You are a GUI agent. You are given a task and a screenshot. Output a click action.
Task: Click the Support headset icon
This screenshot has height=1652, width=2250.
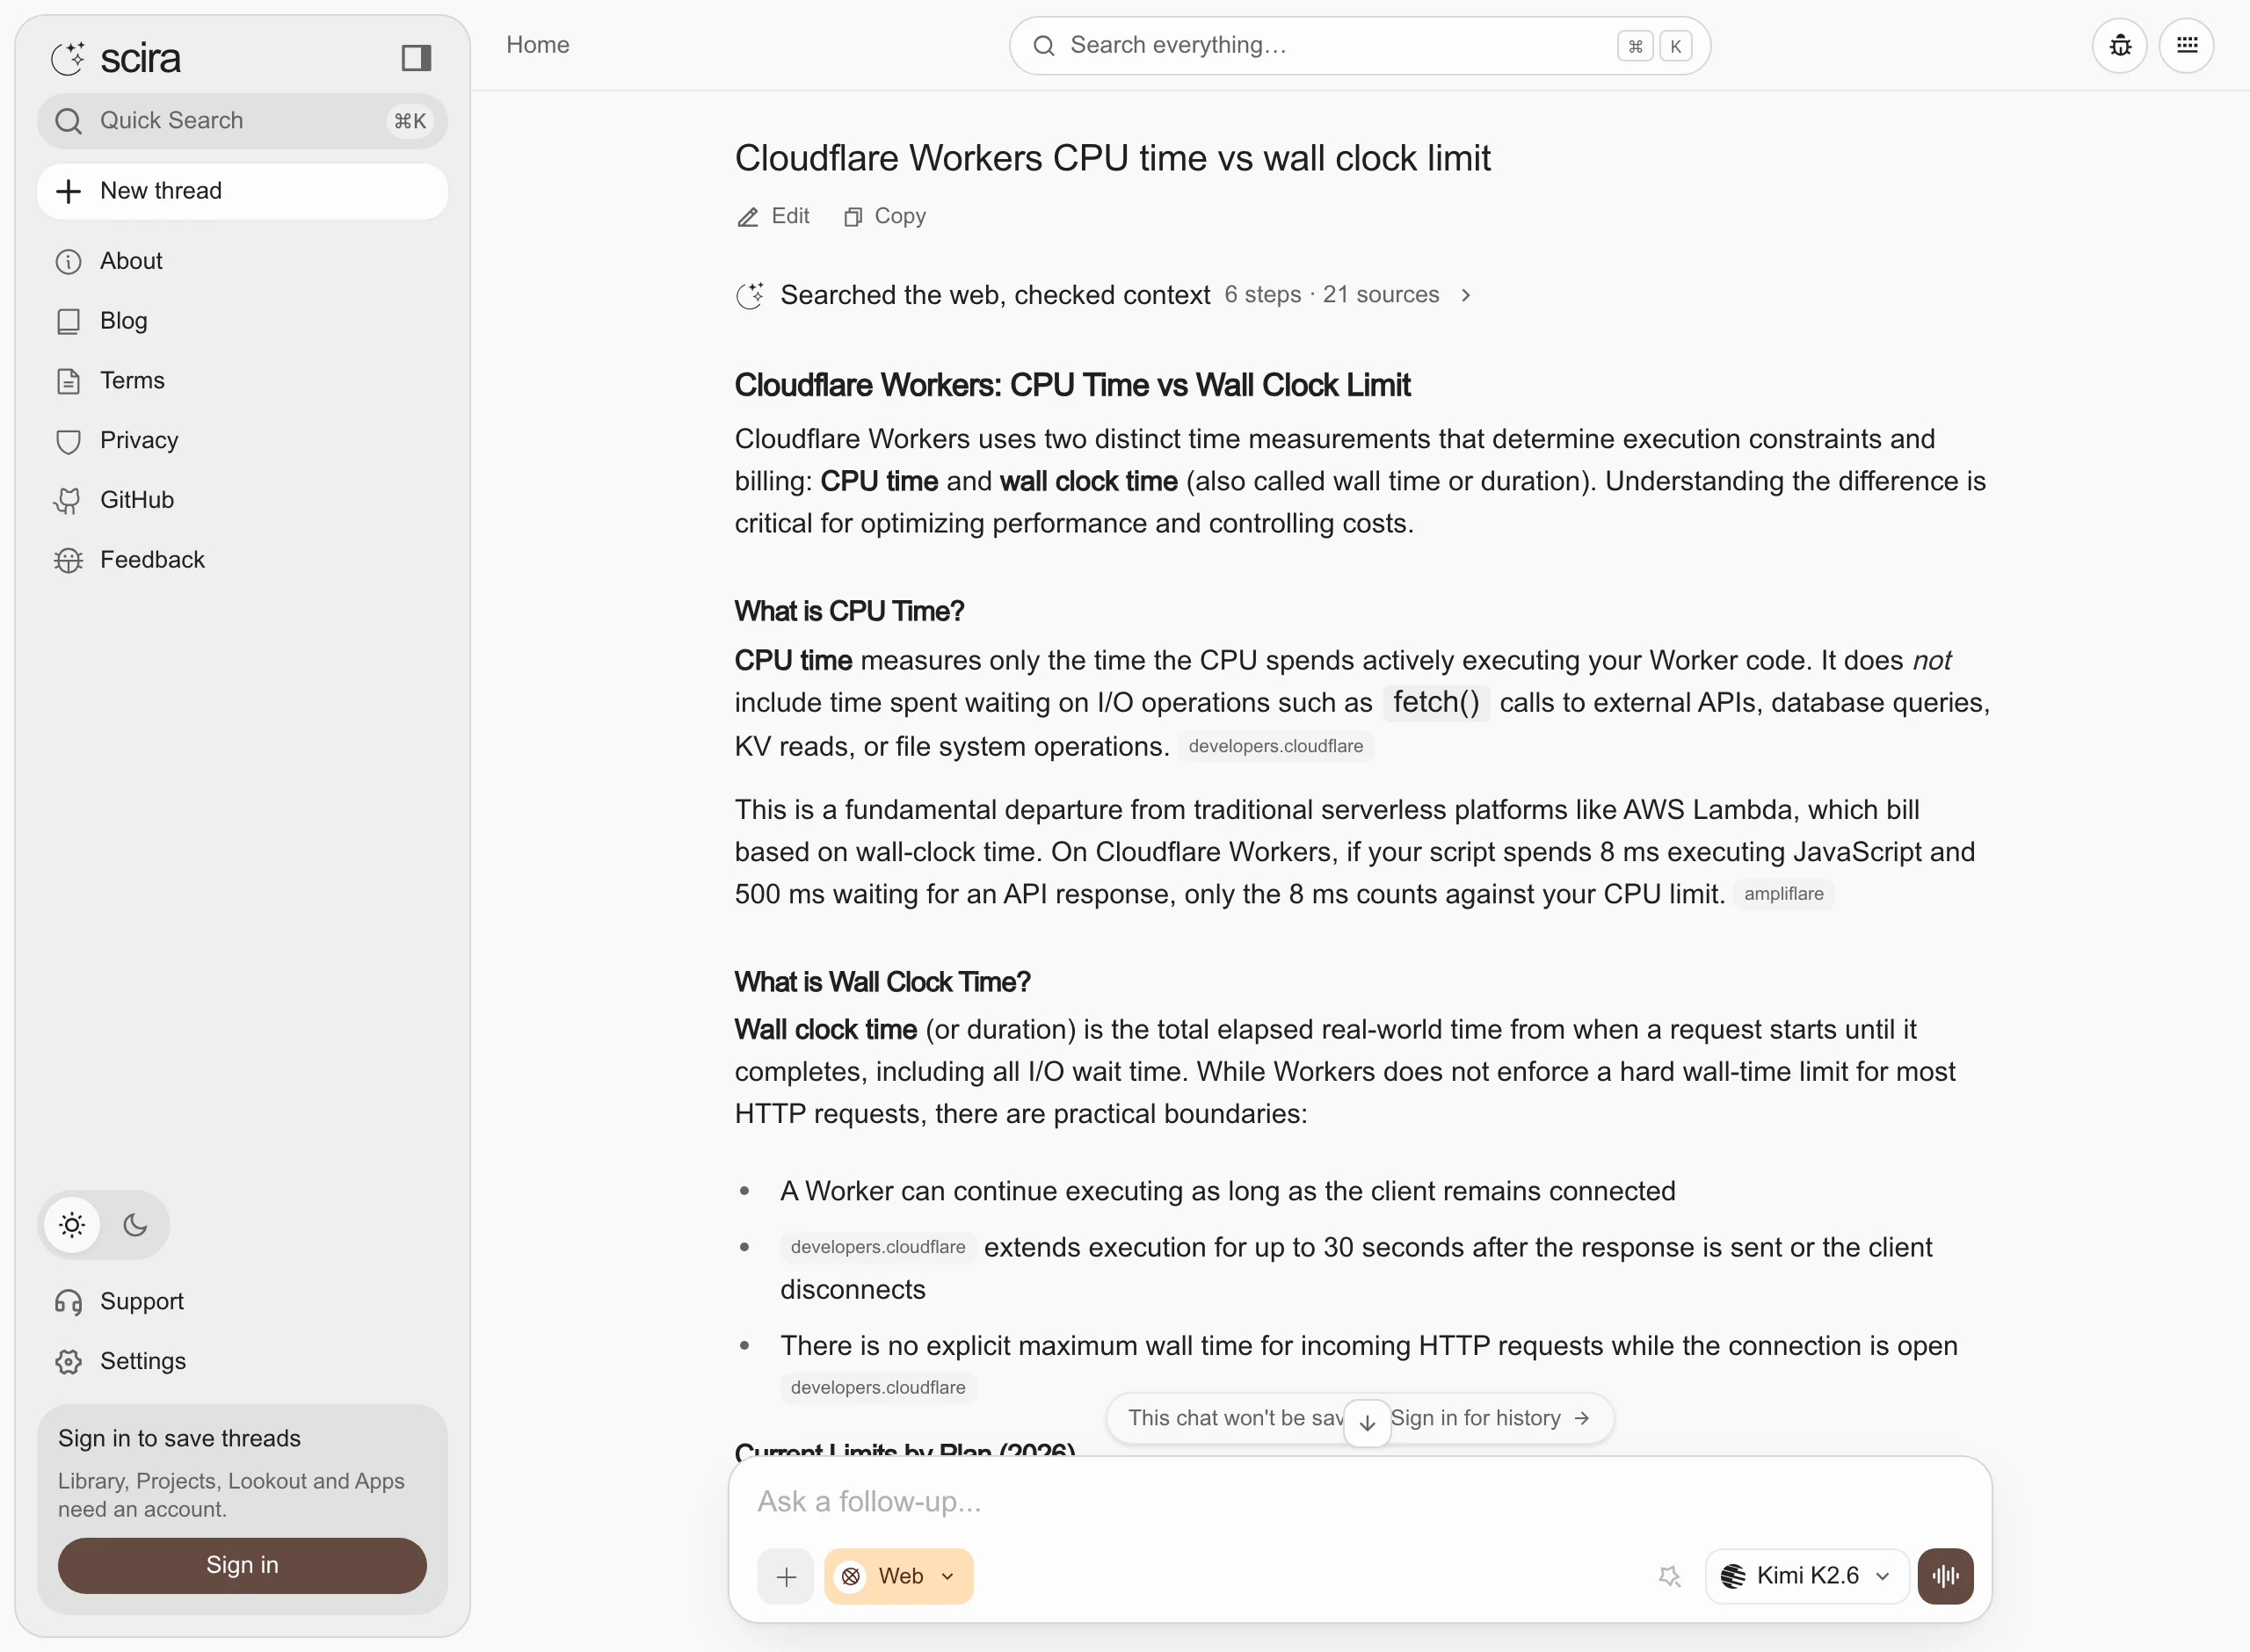tap(68, 1302)
